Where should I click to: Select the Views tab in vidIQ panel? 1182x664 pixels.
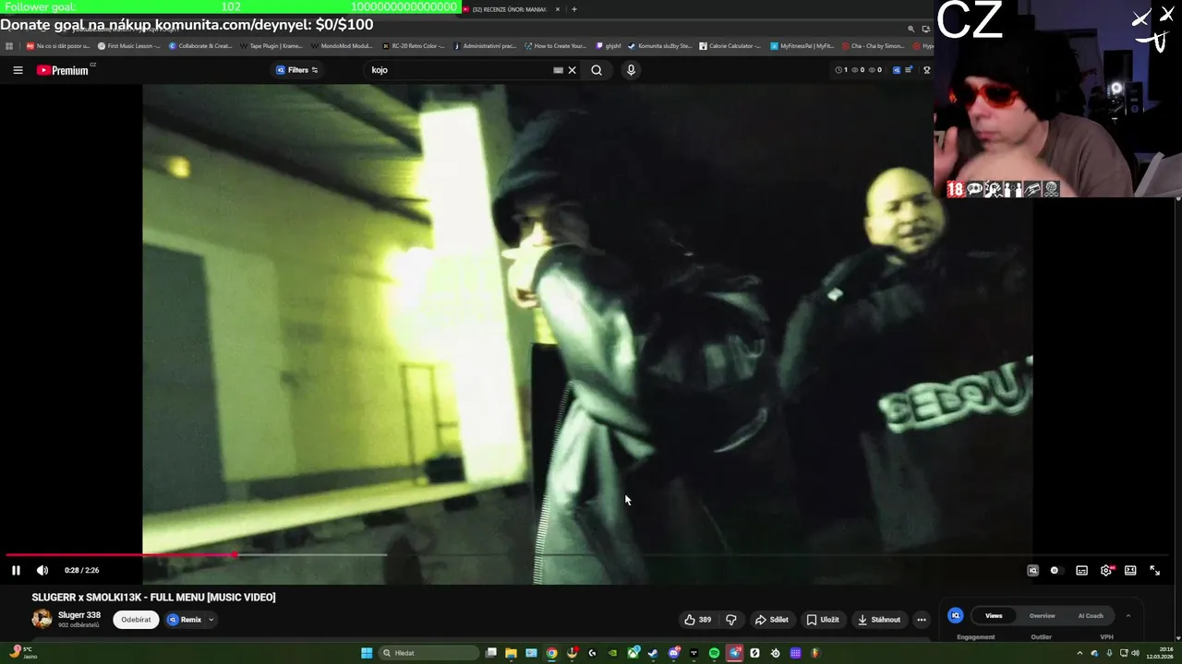994,615
